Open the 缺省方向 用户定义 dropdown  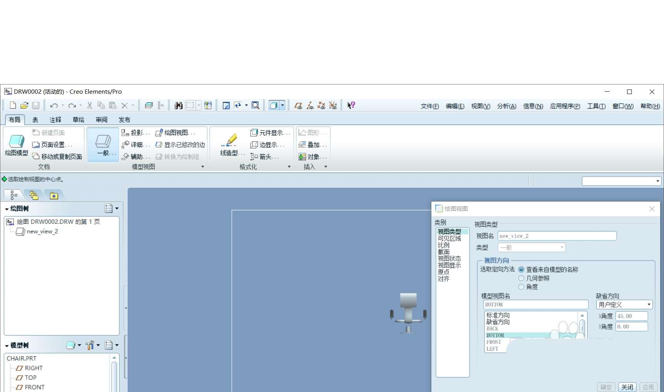[x=624, y=304]
